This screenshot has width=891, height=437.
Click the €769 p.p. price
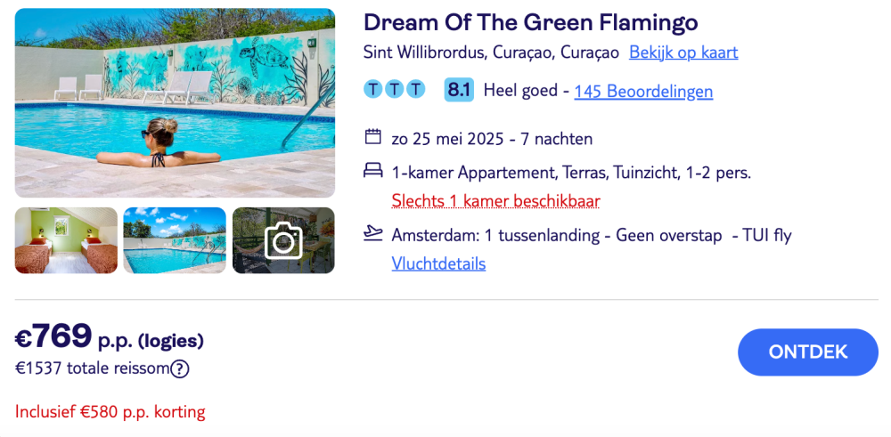109,337
